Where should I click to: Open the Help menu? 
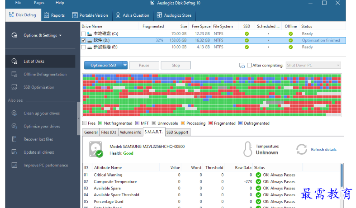(x=60, y=3)
